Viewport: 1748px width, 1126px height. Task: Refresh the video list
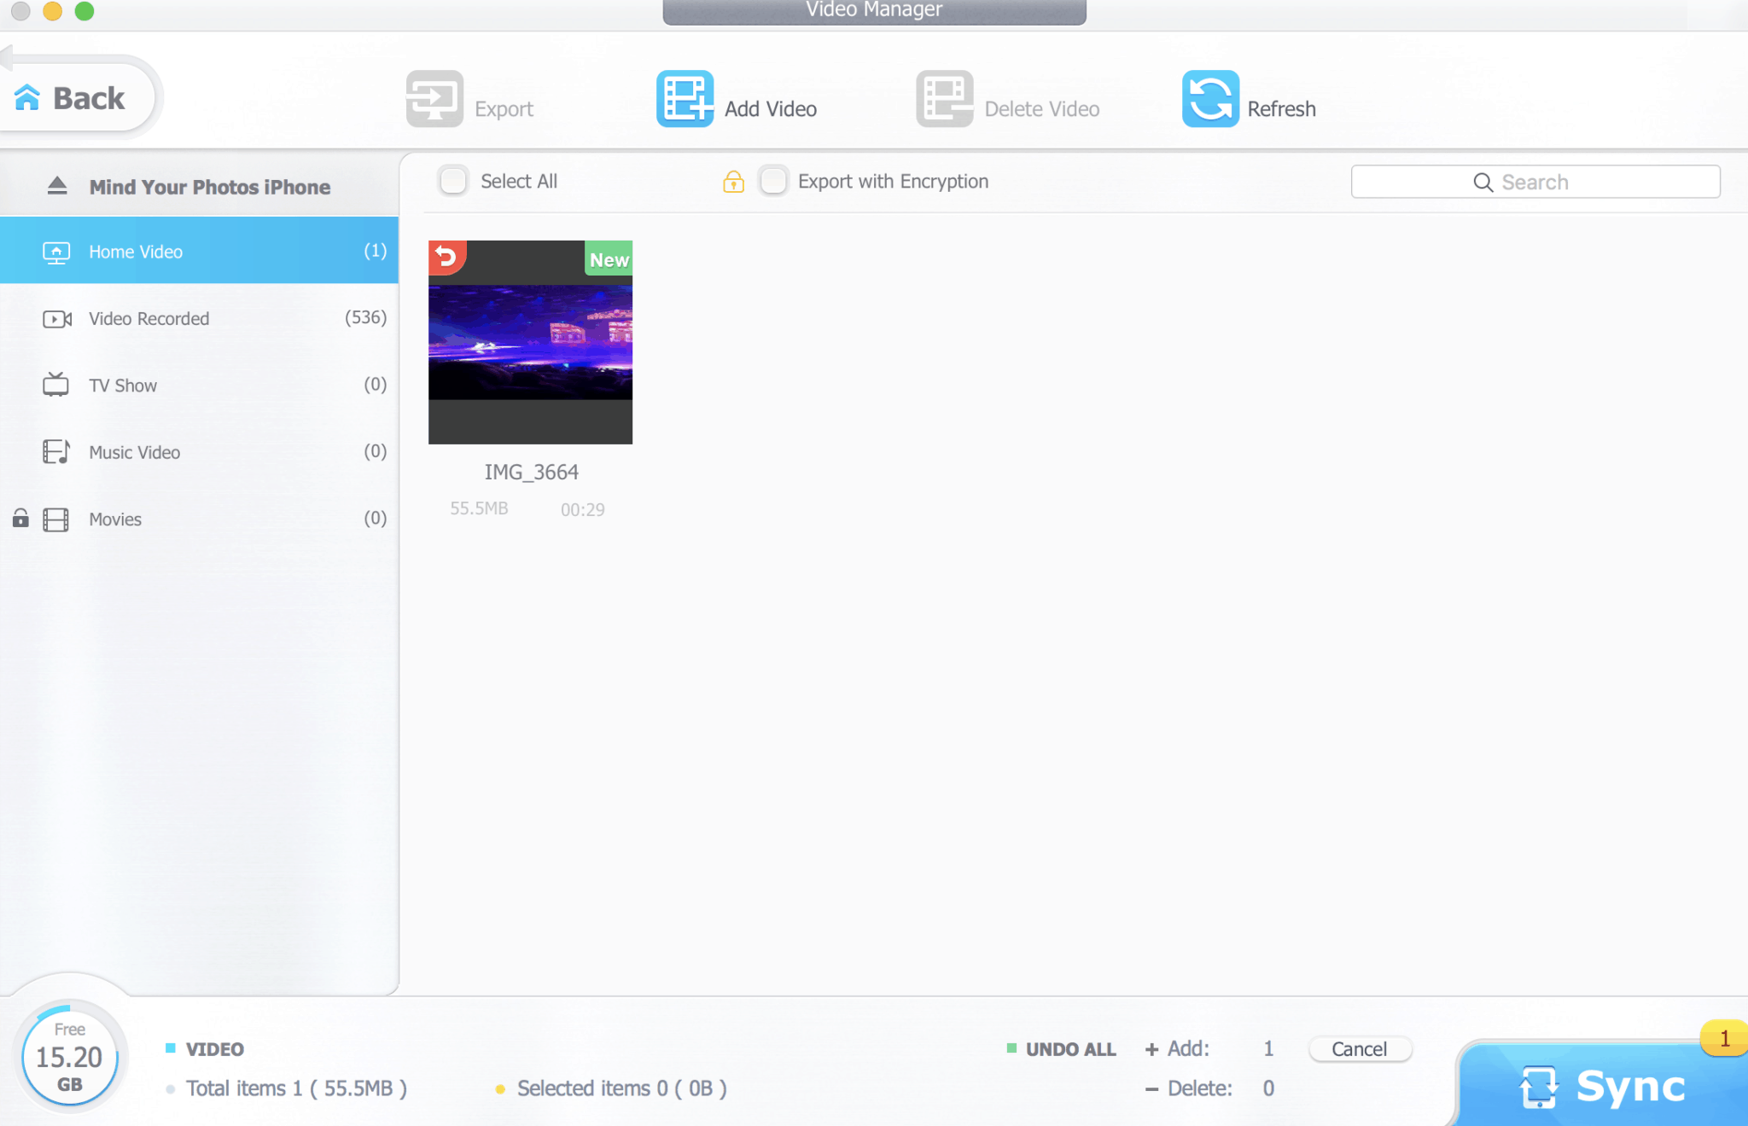[x=1210, y=98]
